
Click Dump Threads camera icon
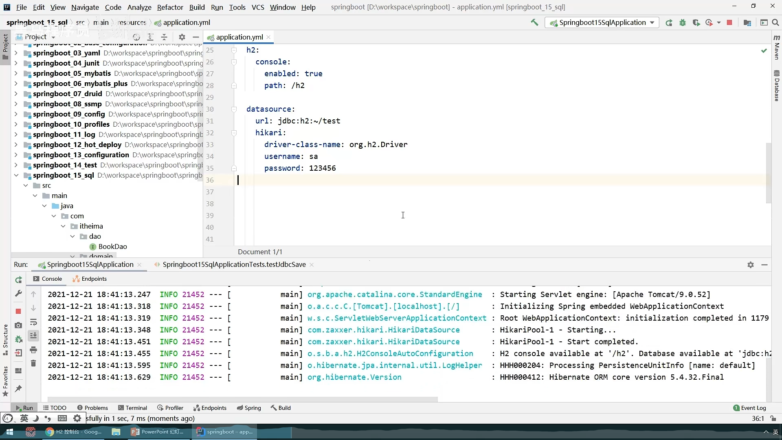tap(18, 325)
